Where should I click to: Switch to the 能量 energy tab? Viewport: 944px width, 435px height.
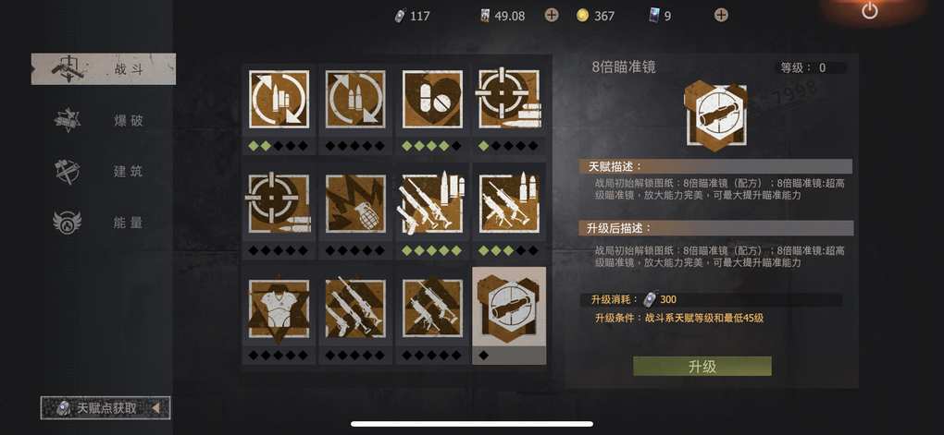pos(104,223)
